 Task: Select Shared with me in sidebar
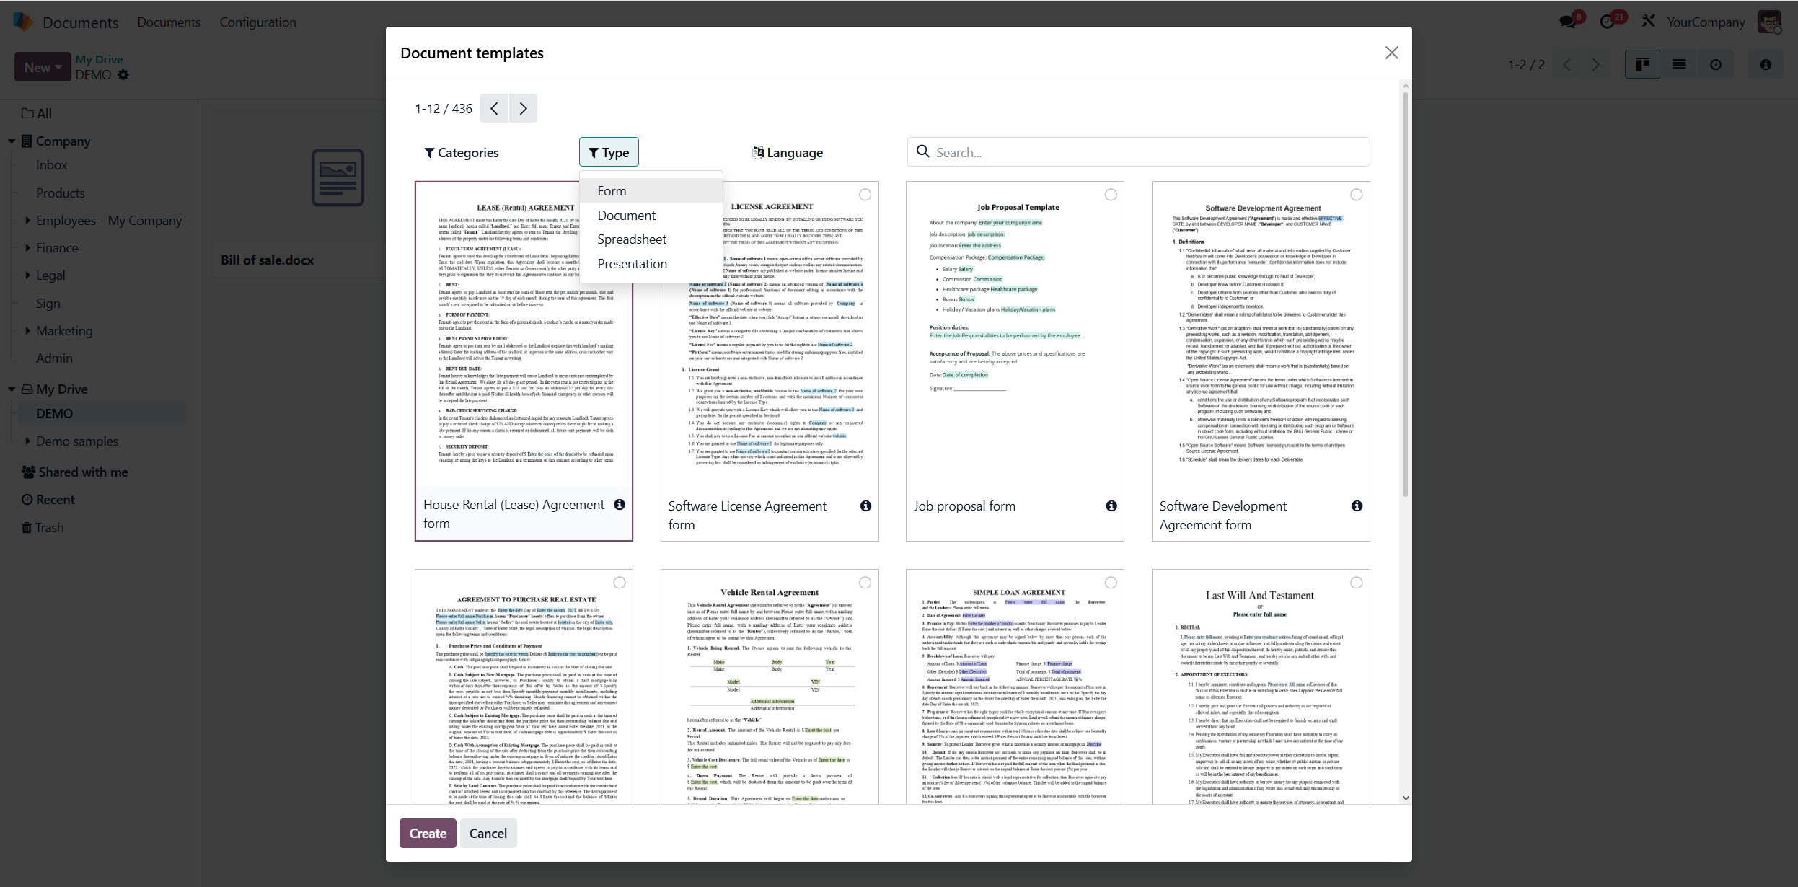click(x=75, y=472)
